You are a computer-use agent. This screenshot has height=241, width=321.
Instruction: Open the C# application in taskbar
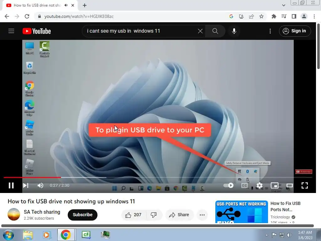coord(86,235)
